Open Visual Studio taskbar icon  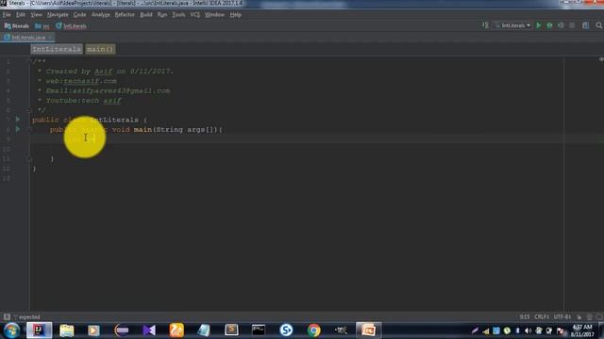tap(149, 331)
